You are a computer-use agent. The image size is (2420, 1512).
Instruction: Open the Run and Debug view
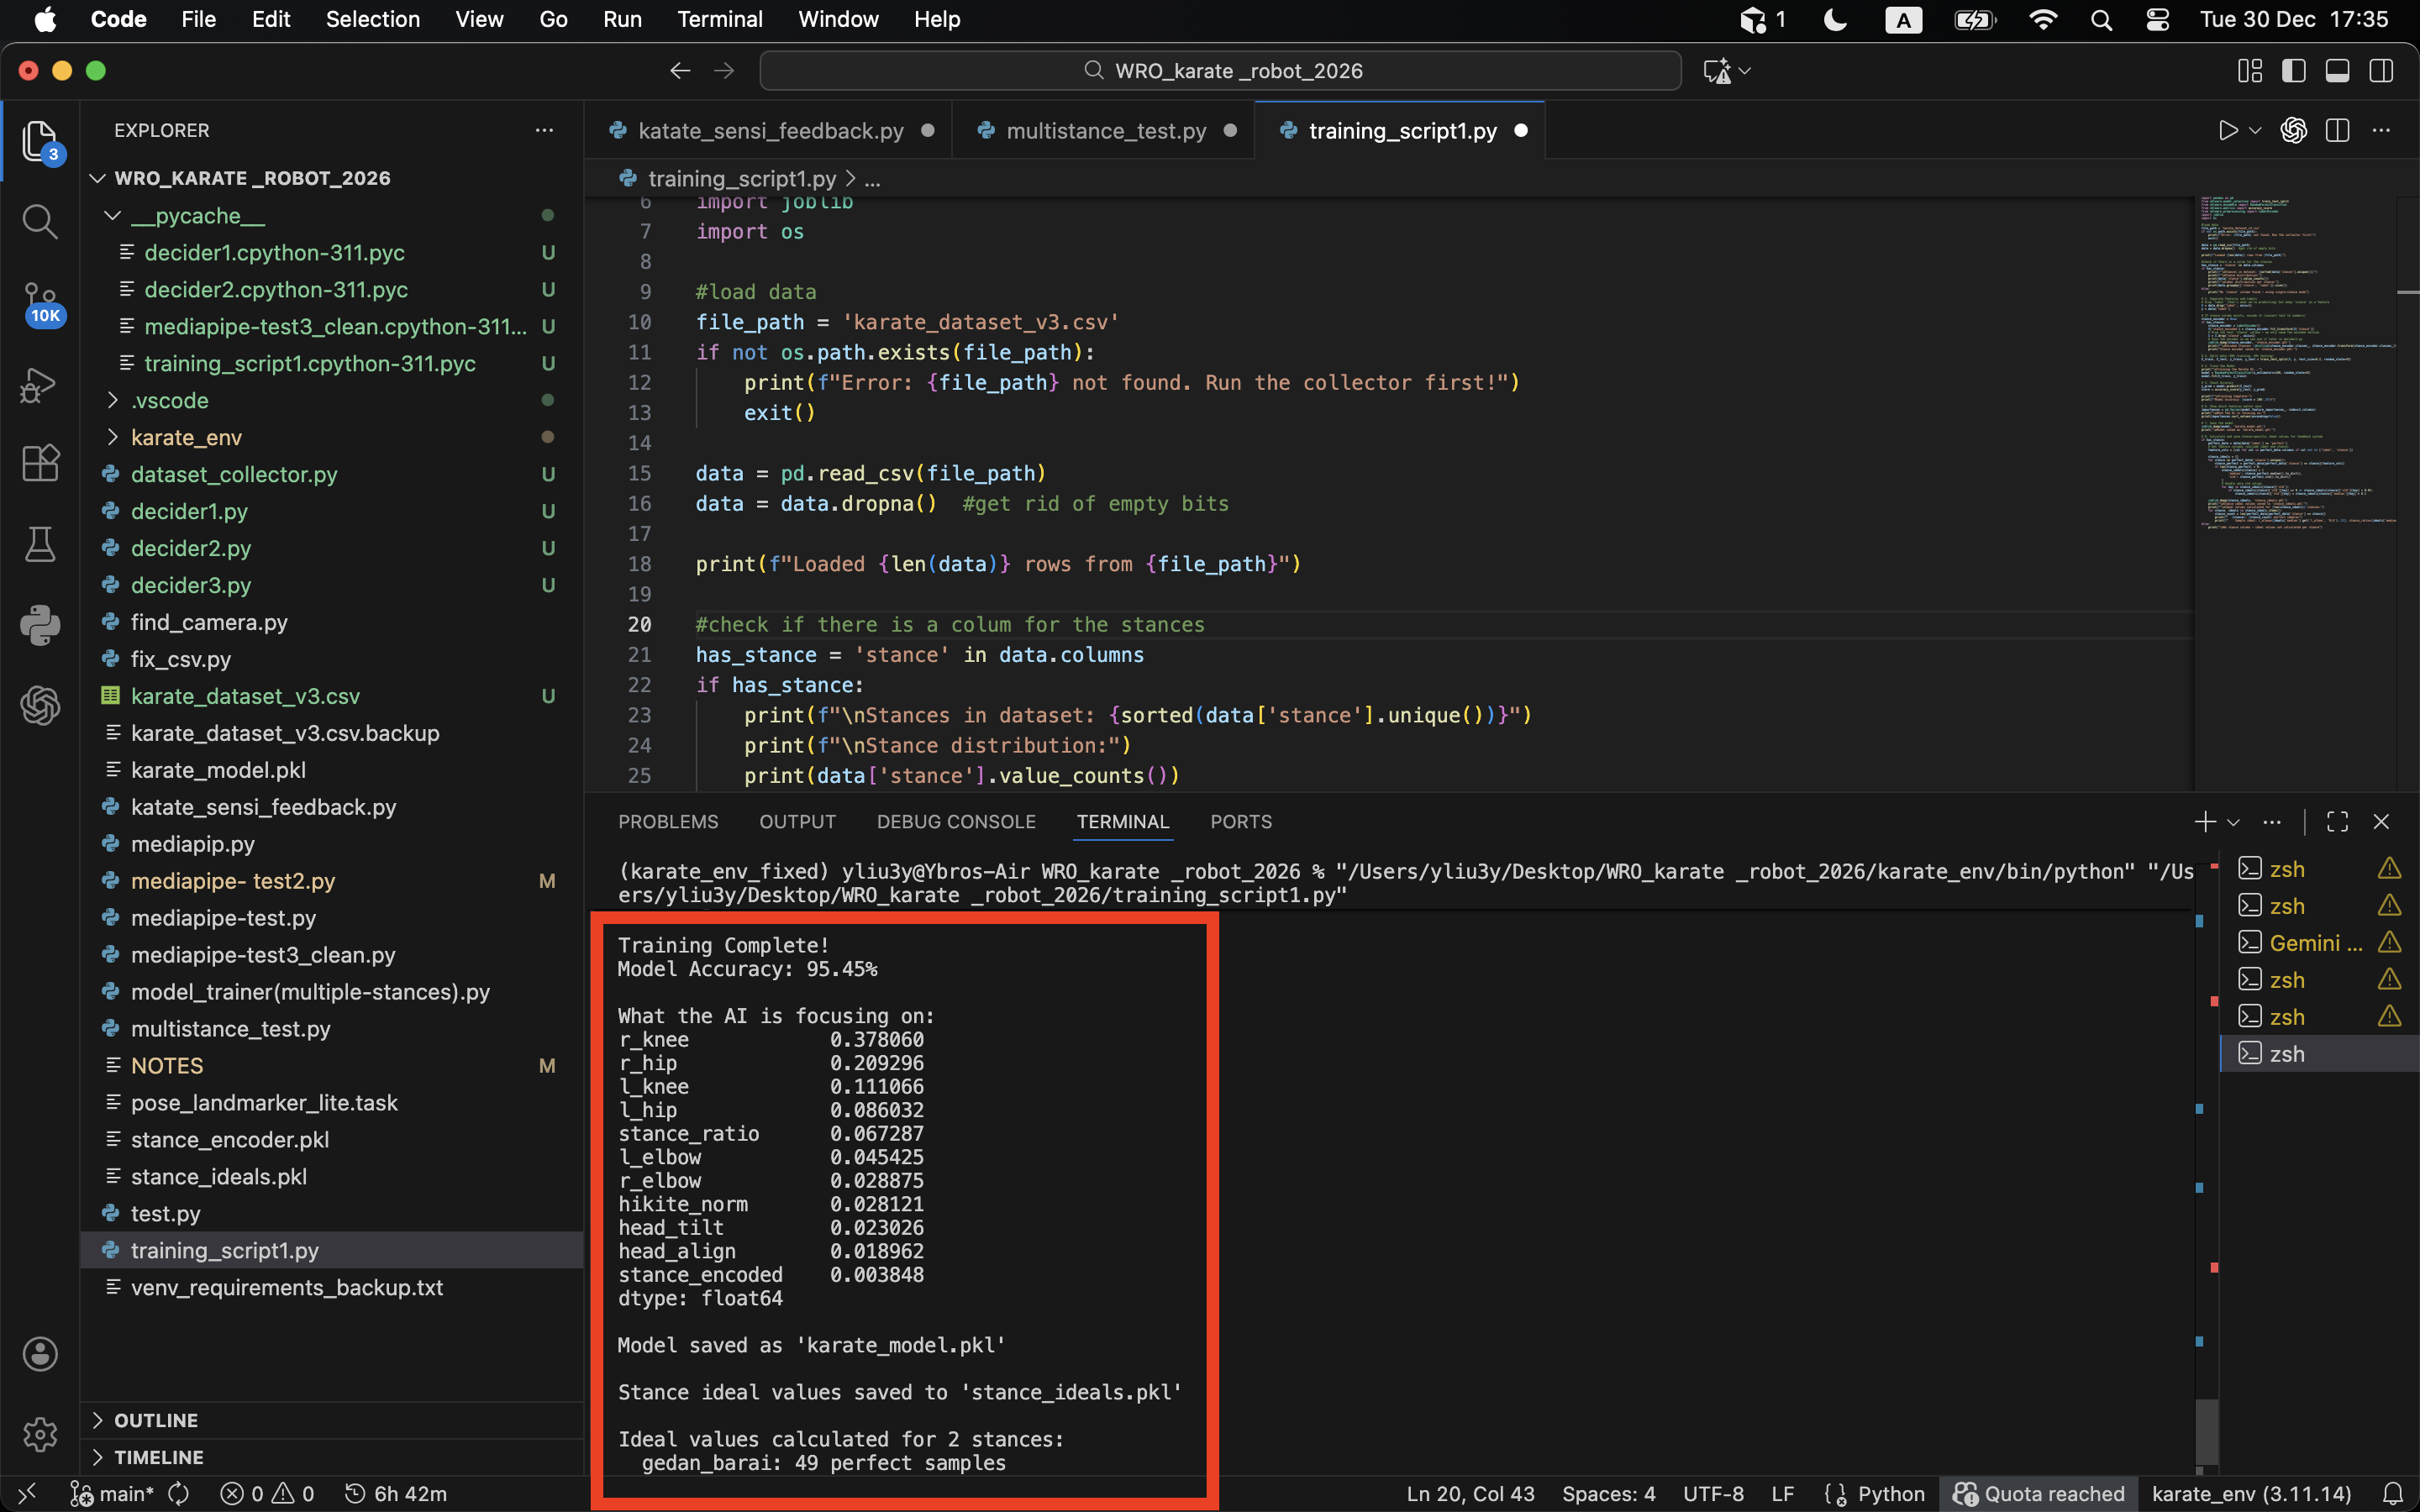pos(40,385)
